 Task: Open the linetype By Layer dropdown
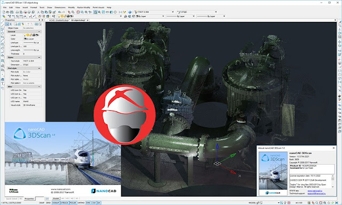[193, 16]
